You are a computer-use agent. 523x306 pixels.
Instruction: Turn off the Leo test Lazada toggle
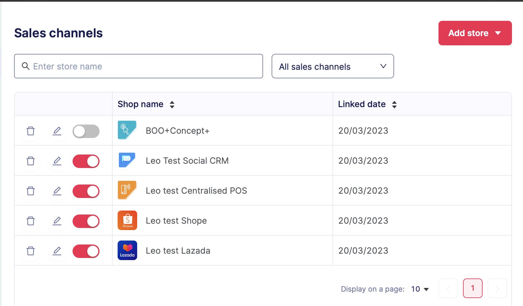click(86, 251)
